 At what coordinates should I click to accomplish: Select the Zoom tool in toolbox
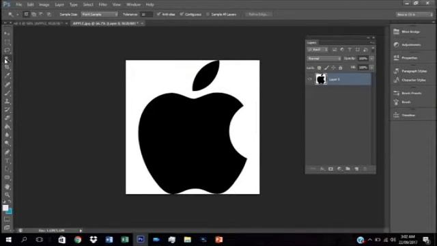click(x=7, y=195)
